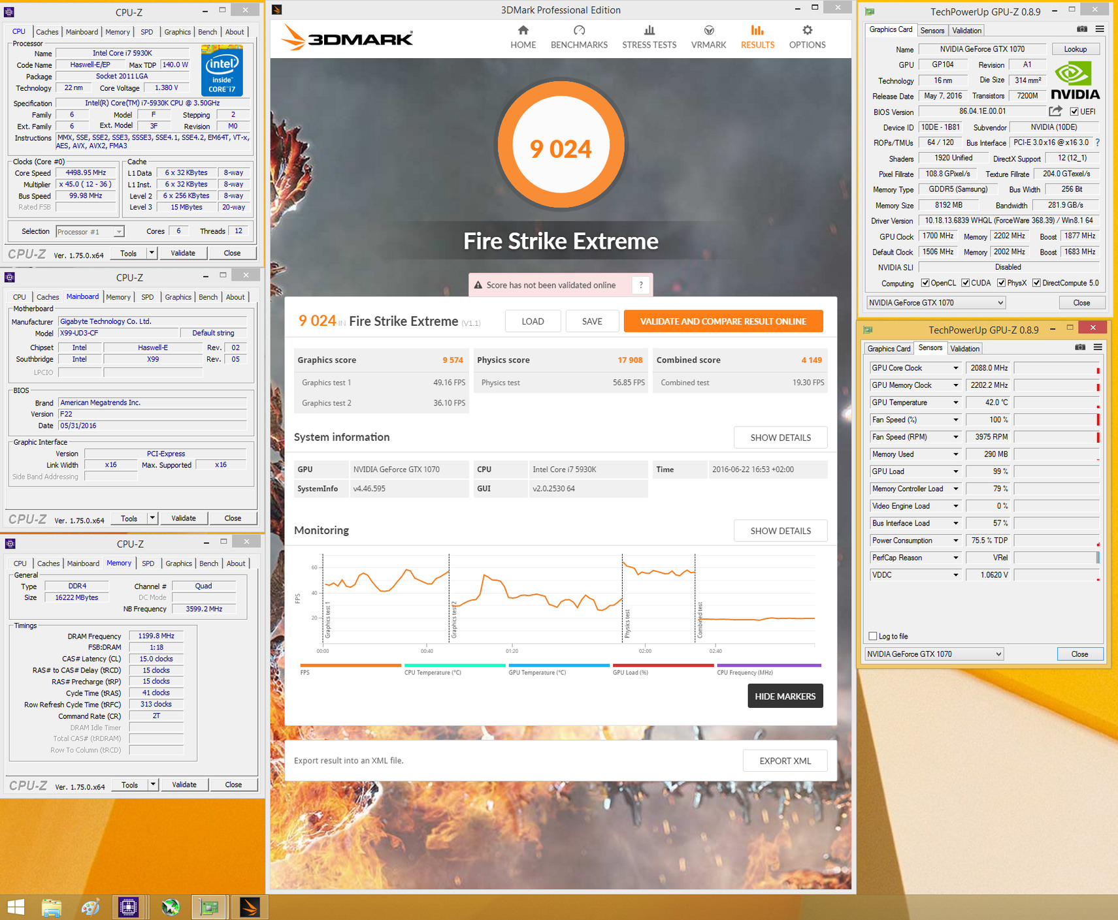1118x920 pixels.
Task: Open GPU selector dropdown in GPU-Z Sensors window
Action: pos(934,654)
